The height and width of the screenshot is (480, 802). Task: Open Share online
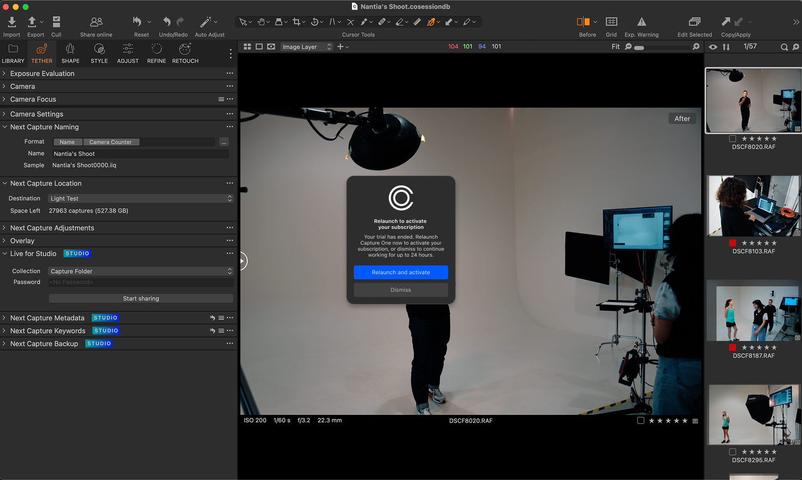tap(96, 22)
